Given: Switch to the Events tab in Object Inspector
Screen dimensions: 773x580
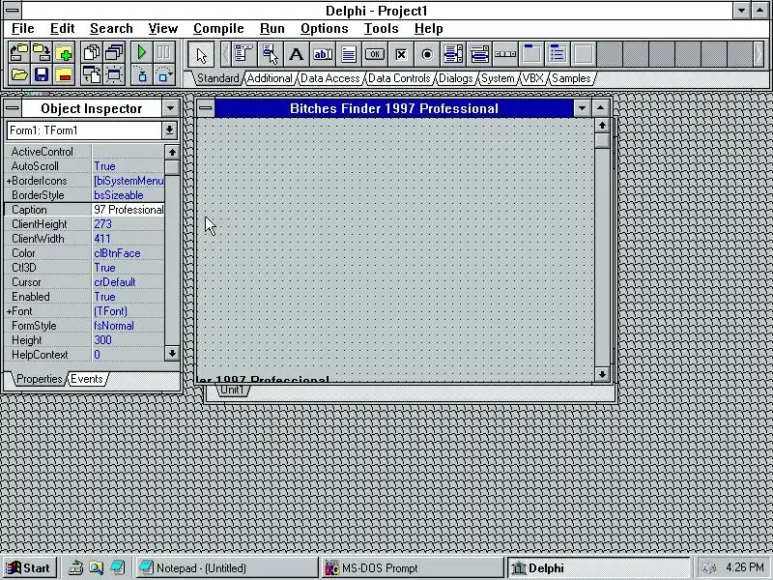Looking at the screenshot, I should 87,379.
